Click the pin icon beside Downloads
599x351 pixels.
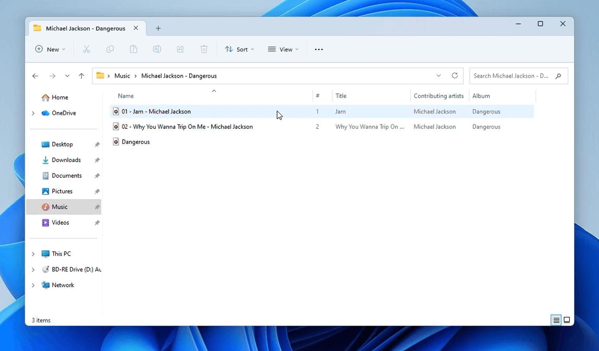(97, 160)
